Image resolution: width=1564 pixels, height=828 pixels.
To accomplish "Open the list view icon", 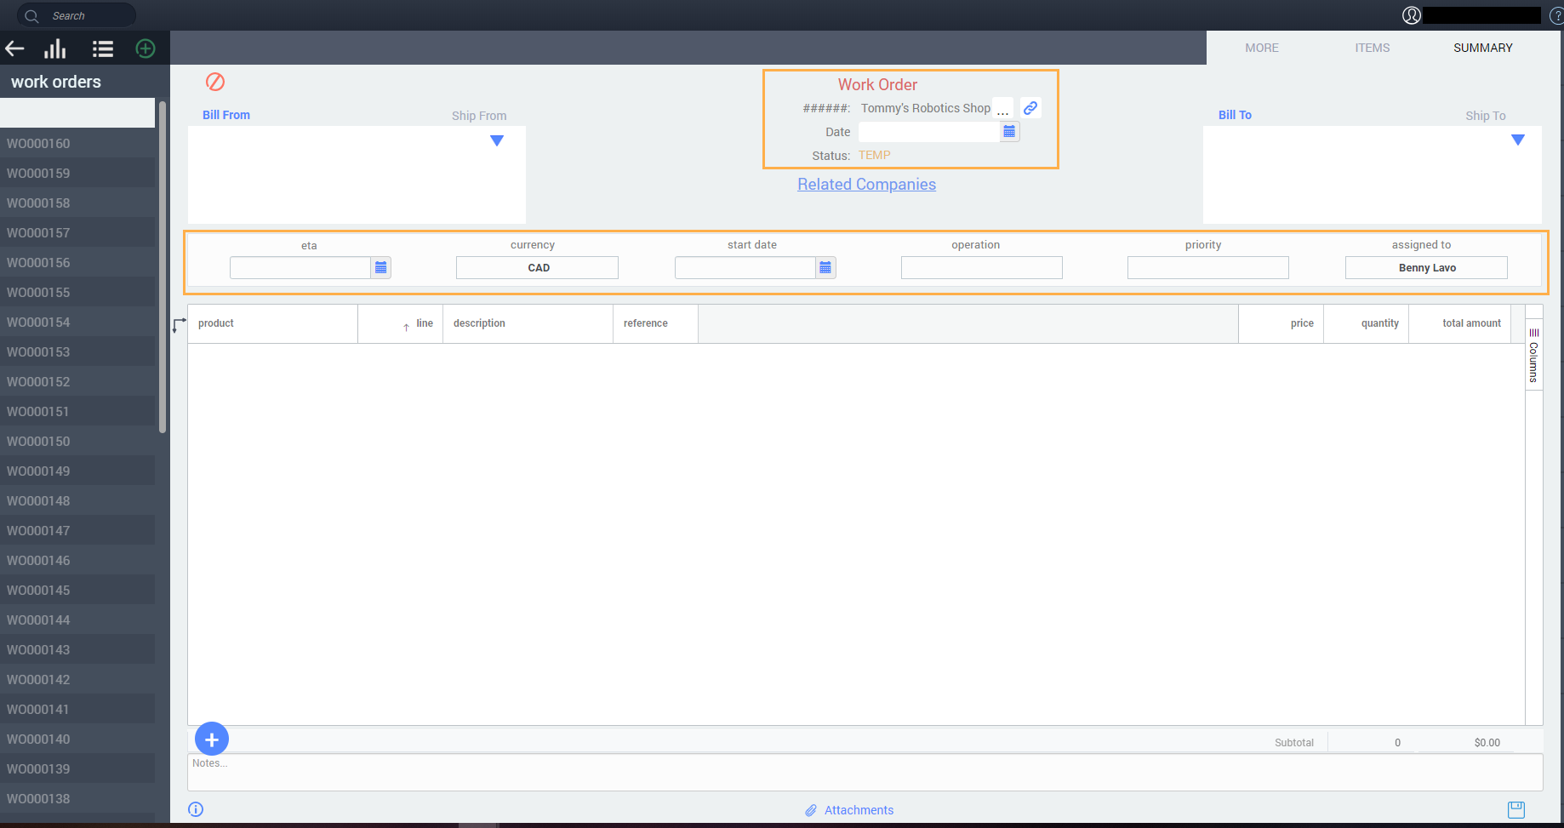I will pos(103,49).
